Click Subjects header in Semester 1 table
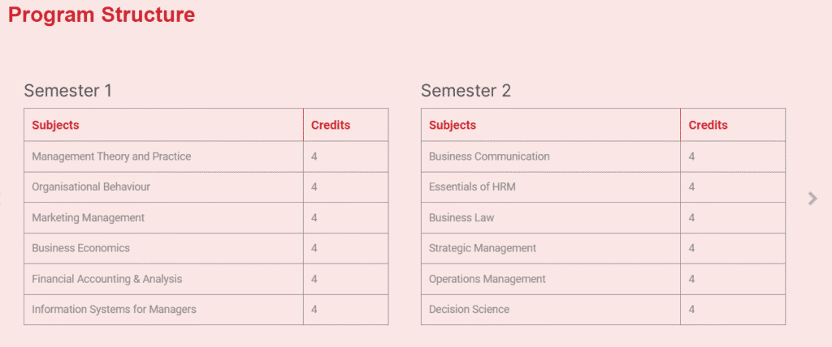Screen dimensions: 832x347 point(55,126)
